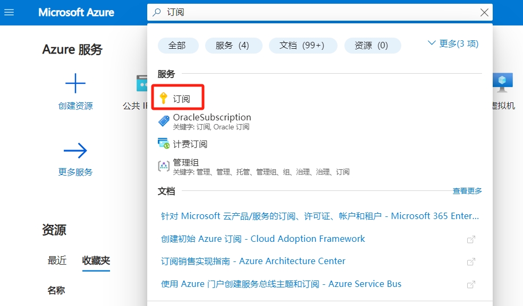Filter results by 资源 (0)
This screenshot has width=523, height=306.
(x=372, y=46)
